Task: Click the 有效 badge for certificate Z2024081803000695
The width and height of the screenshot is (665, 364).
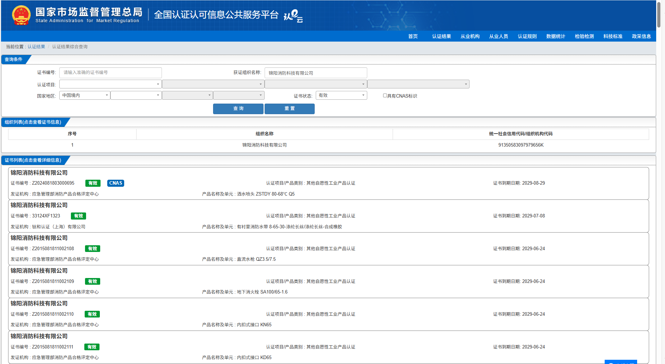Action: (x=93, y=183)
